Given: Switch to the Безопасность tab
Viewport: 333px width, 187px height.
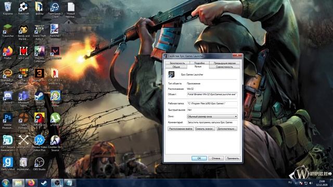Looking at the screenshot, I should pyautogui.click(x=177, y=63).
